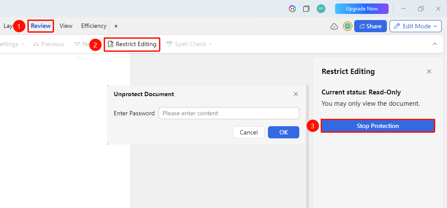Close the Unprotect Document dialog
The height and width of the screenshot is (208, 447).
[x=296, y=94]
